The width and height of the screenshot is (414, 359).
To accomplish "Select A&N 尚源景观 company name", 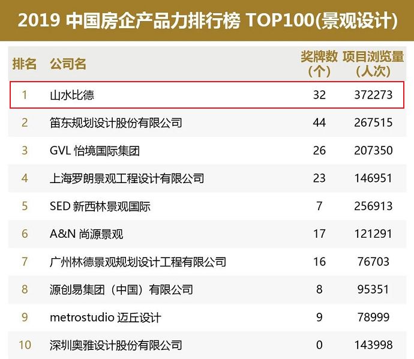I will pyautogui.click(x=86, y=234).
